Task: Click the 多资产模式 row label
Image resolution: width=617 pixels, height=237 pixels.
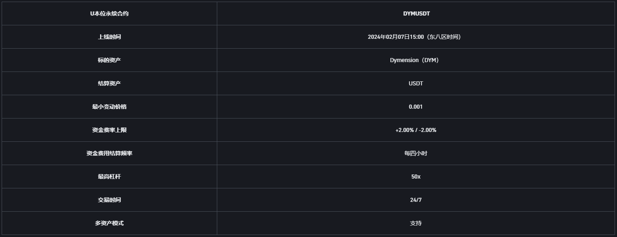Action: click(109, 223)
